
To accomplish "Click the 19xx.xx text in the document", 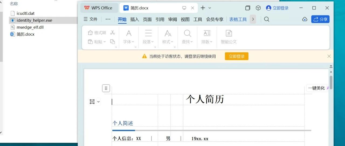I will click(x=200, y=139).
